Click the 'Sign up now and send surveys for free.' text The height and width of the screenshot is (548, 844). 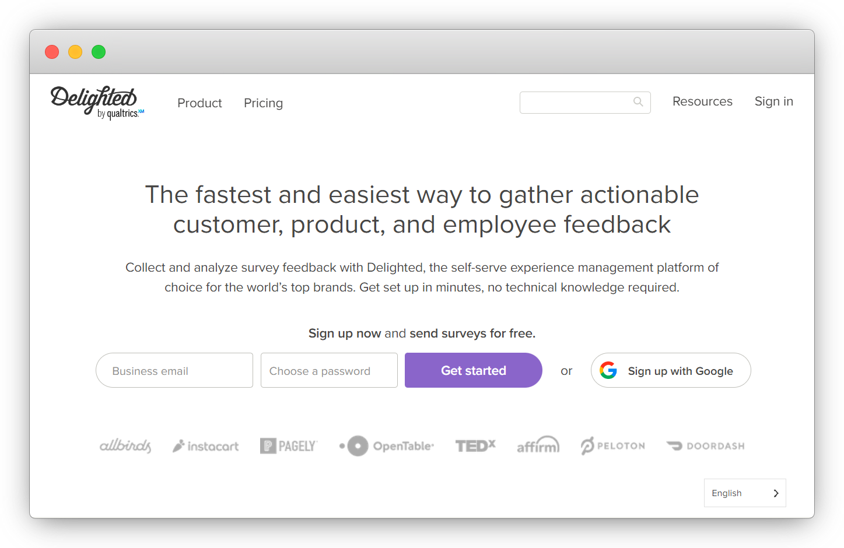coord(422,333)
